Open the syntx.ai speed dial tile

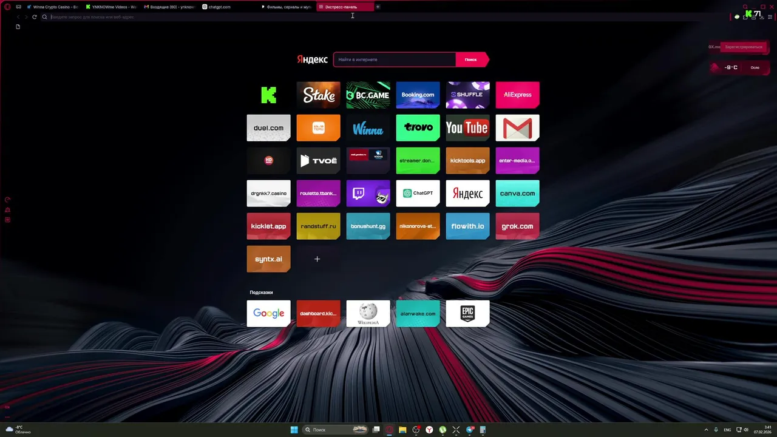click(x=268, y=259)
